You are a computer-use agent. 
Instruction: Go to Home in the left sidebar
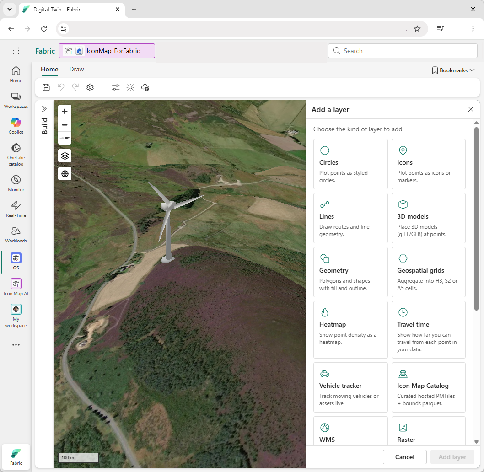[16, 75]
